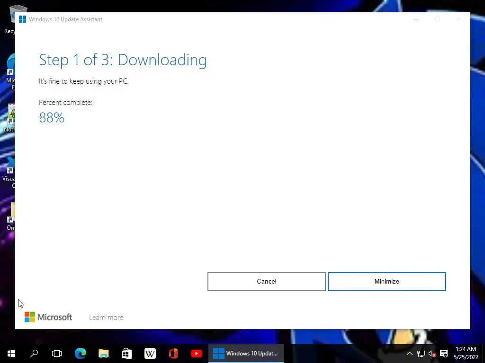This screenshot has height=363, width=485.
Task: Open network status tray icon
Action: [421, 354]
